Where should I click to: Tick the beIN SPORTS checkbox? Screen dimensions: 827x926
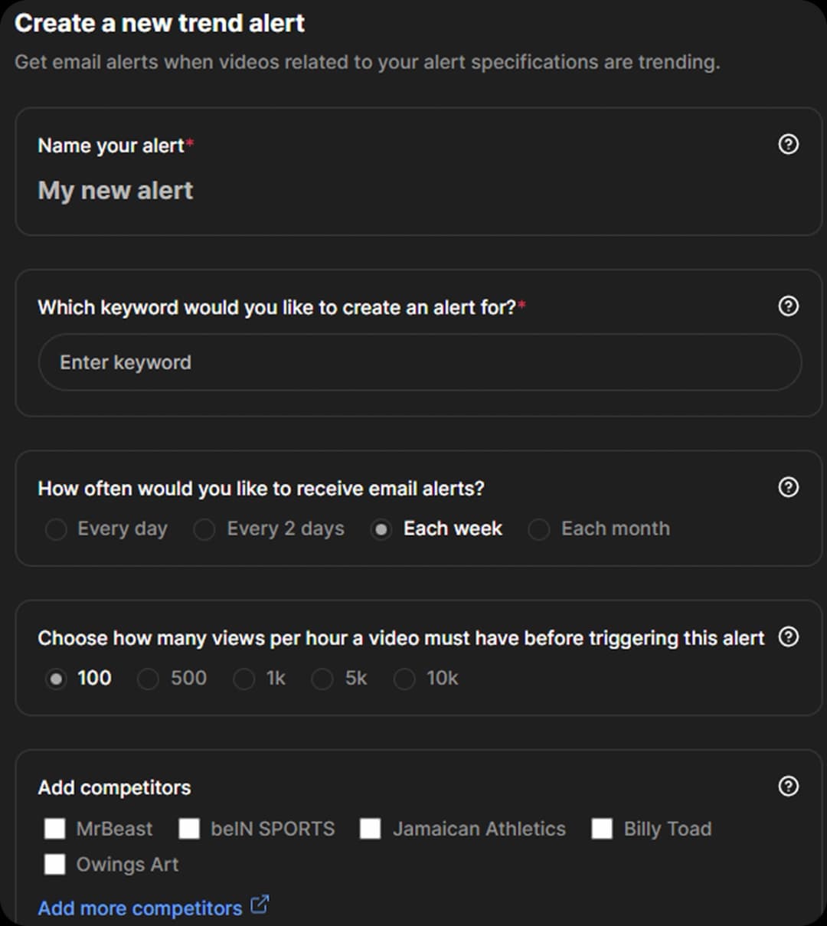pos(189,829)
